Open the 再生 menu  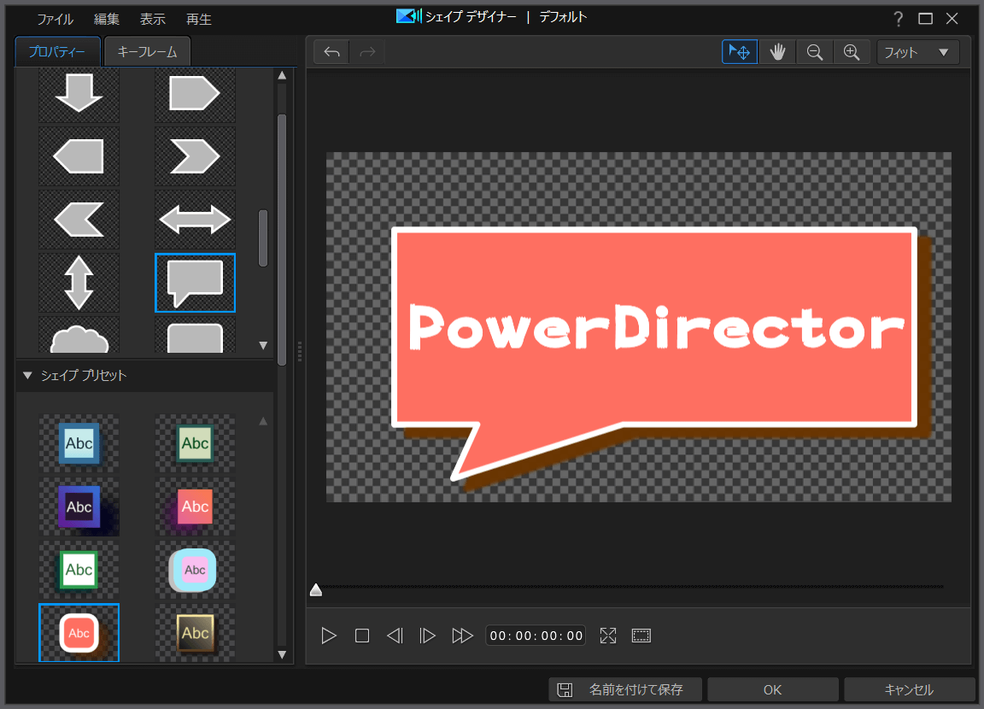199,20
